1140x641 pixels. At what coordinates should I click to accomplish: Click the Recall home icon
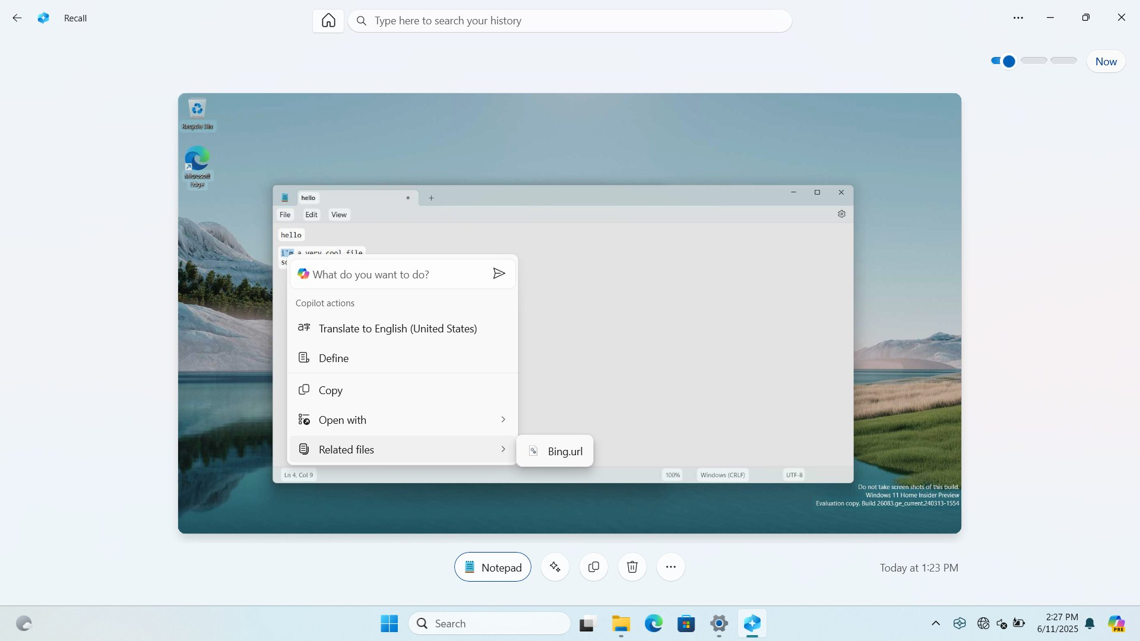point(328,21)
